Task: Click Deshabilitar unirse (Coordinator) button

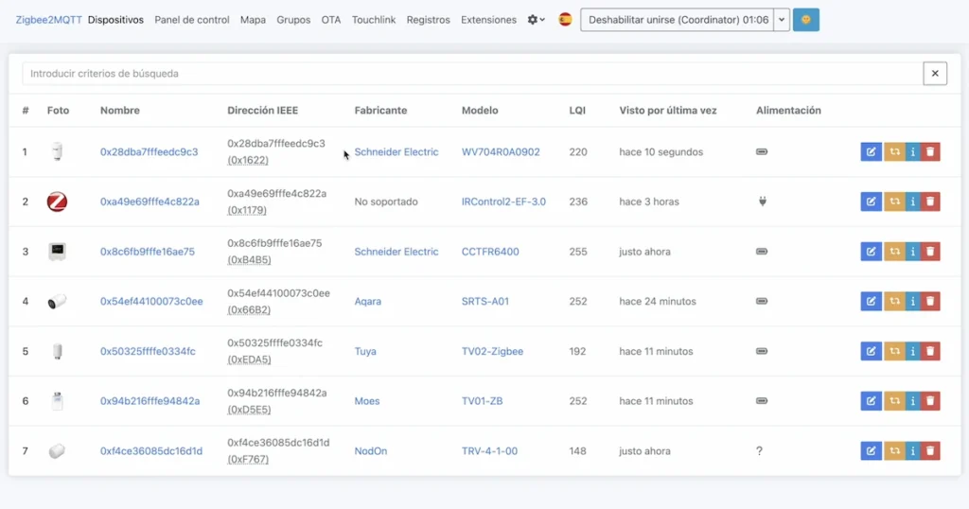Action: point(678,20)
